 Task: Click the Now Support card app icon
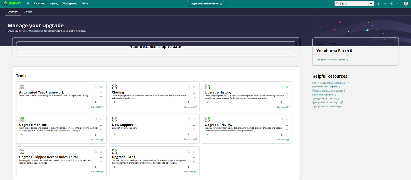(x=114, y=119)
